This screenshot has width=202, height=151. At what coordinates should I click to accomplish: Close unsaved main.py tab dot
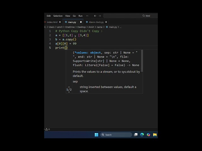pos(81,22)
